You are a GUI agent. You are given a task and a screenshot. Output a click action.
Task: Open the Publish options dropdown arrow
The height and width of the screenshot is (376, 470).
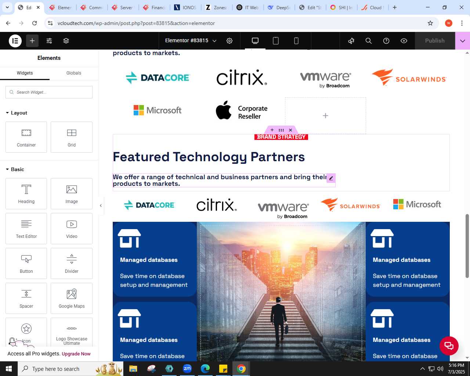[x=463, y=41]
